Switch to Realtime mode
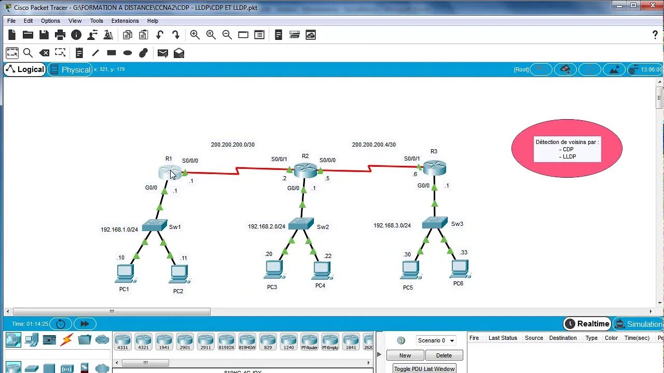The image size is (664, 373). point(587,324)
